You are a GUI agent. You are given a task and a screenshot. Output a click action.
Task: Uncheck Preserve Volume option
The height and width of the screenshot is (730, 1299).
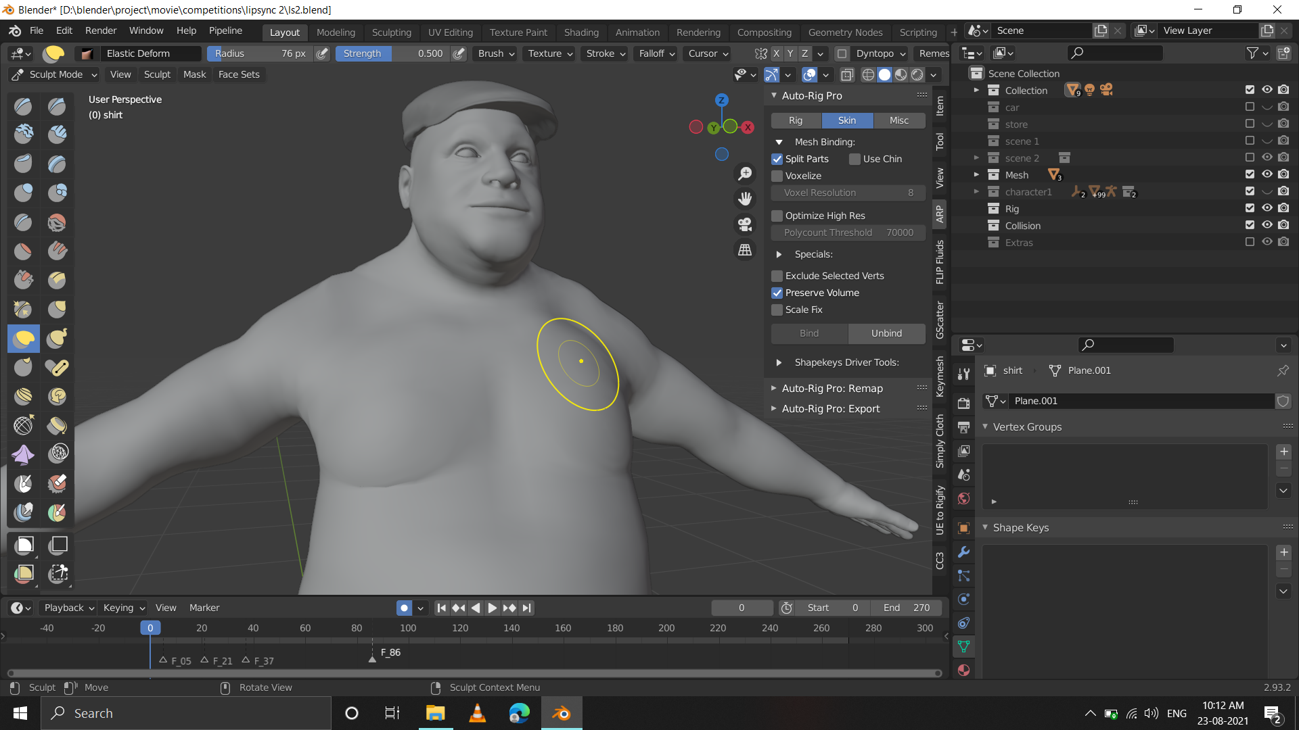pos(777,293)
